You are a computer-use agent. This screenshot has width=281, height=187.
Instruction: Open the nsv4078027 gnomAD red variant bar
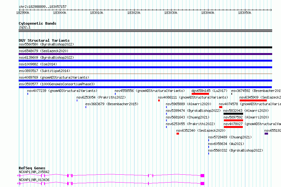[x=233, y=127]
